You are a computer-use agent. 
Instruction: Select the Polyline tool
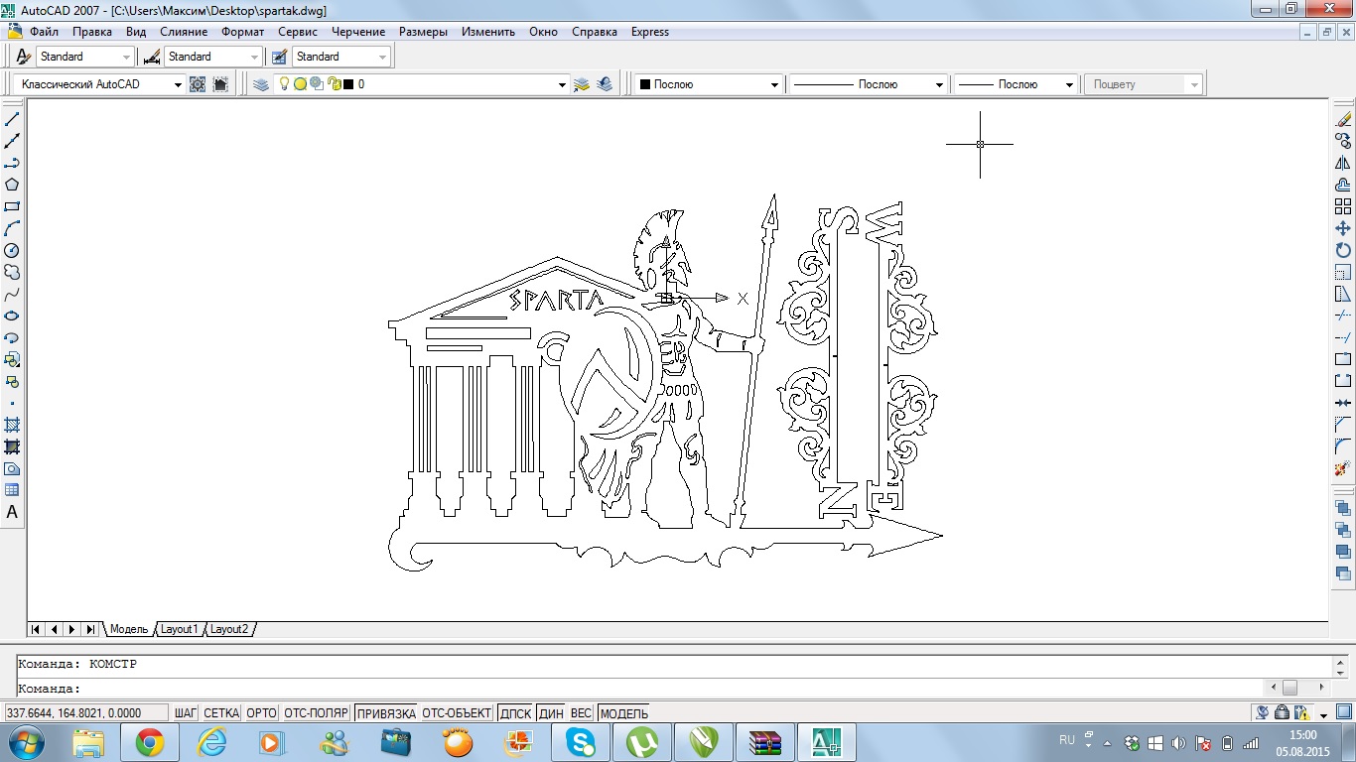coord(13,163)
